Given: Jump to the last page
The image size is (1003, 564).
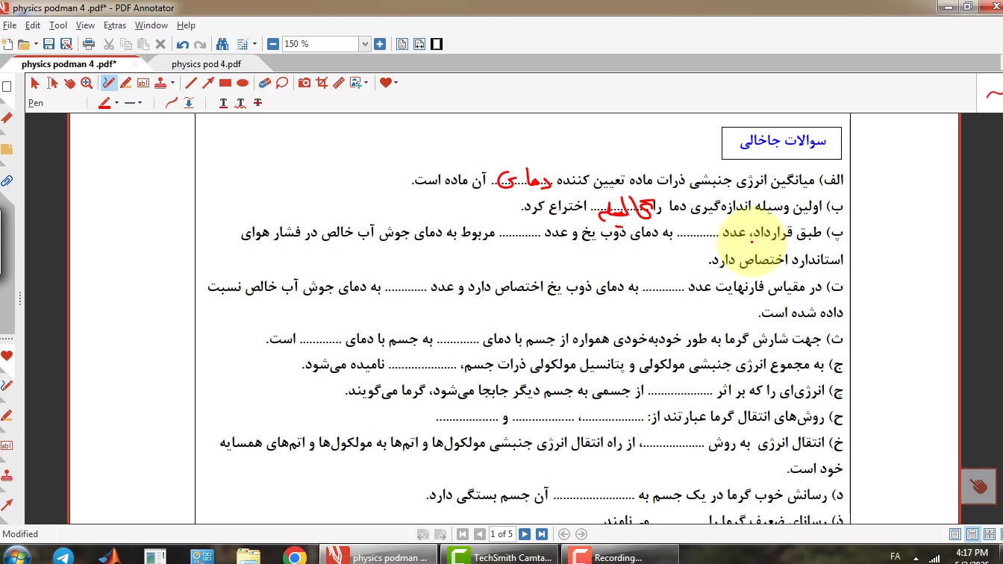Looking at the screenshot, I should (x=542, y=534).
